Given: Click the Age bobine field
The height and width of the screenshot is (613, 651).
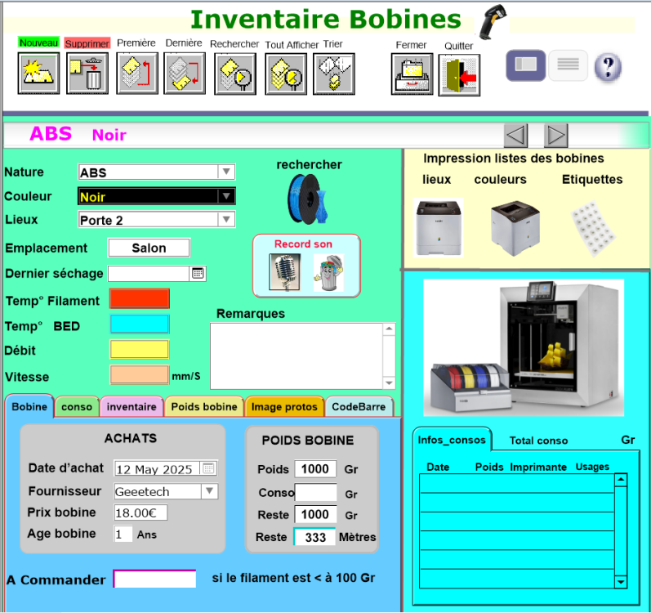Looking at the screenshot, I should point(123,534).
